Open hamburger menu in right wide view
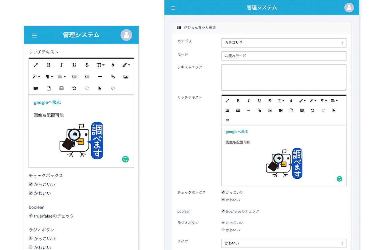 pyautogui.click(x=173, y=8)
